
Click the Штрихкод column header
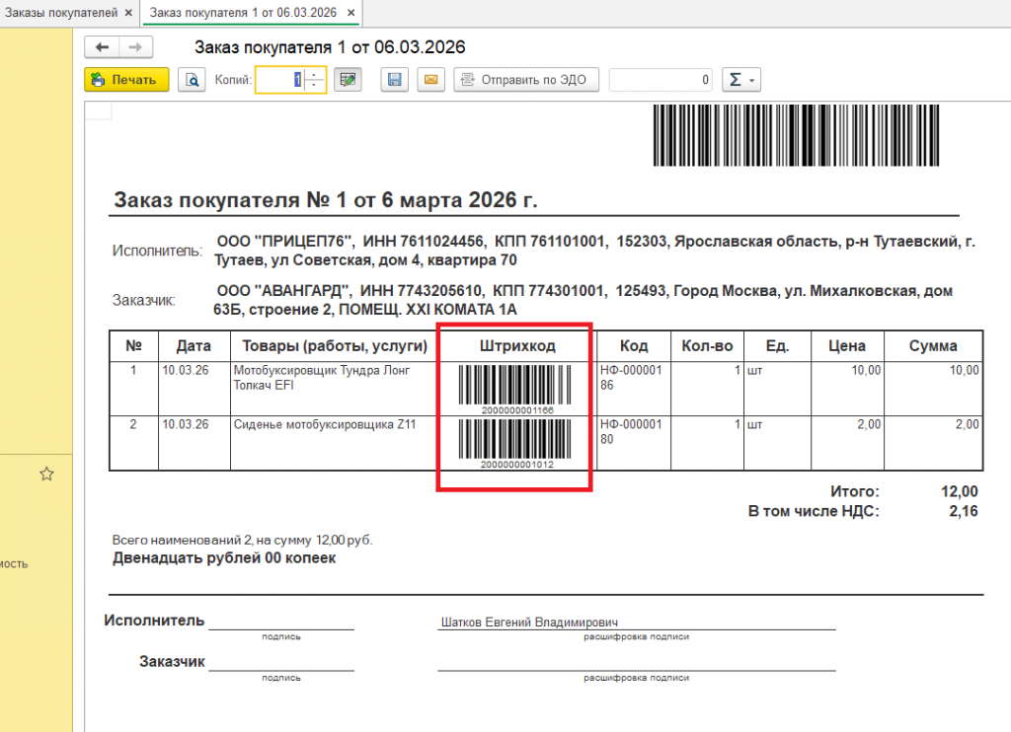(x=517, y=346)
